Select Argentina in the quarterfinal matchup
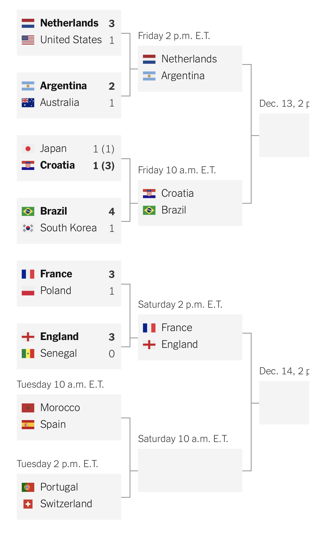The image size is (326, 534). coord(183,76)
